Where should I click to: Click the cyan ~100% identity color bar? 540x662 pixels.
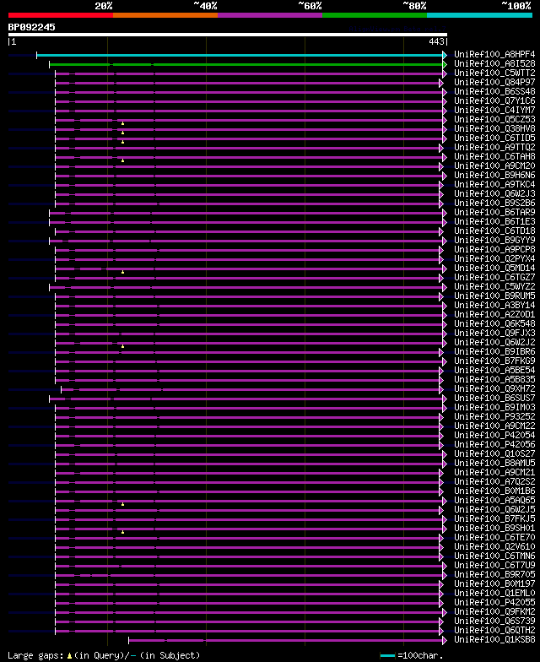pos(479,15)
